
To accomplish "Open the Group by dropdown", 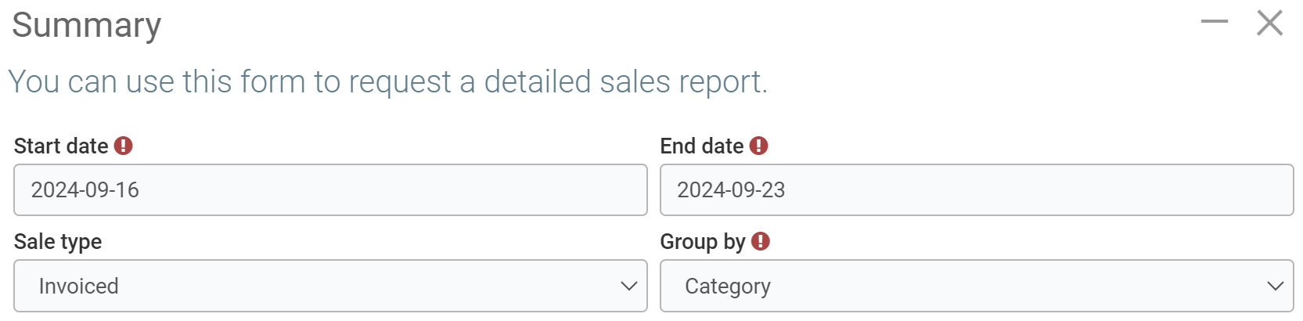I will [976, 286].
